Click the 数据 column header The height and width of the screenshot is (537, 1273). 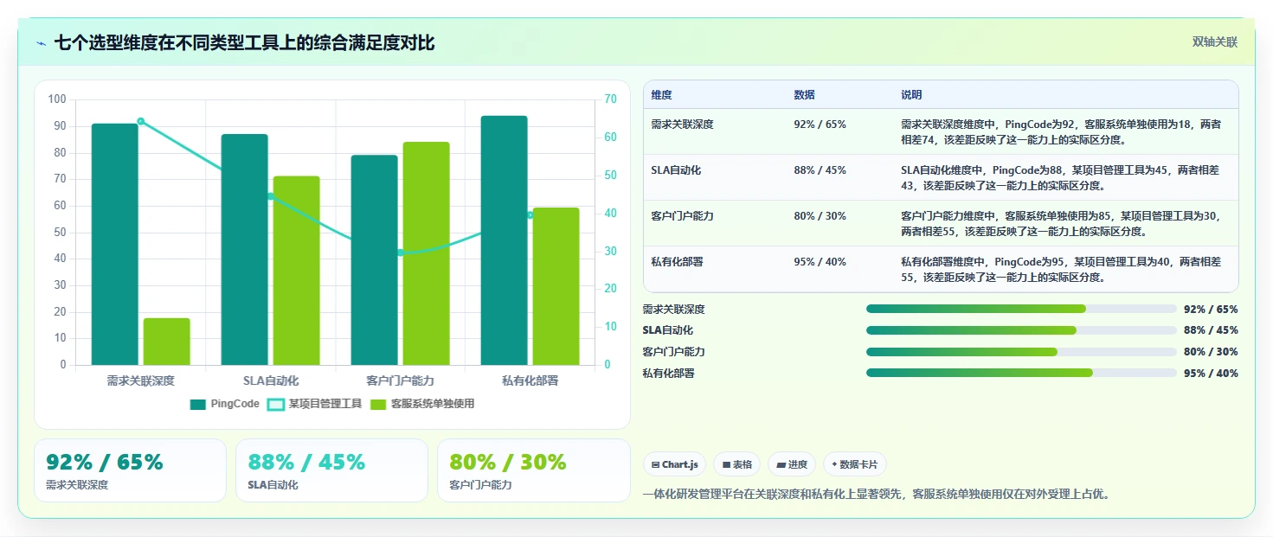click(x=804, y=95)
